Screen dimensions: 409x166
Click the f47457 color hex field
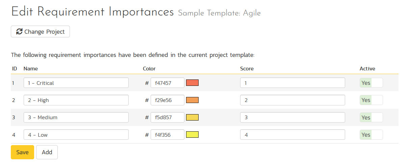pyautogui.click(x=167, y=83)
